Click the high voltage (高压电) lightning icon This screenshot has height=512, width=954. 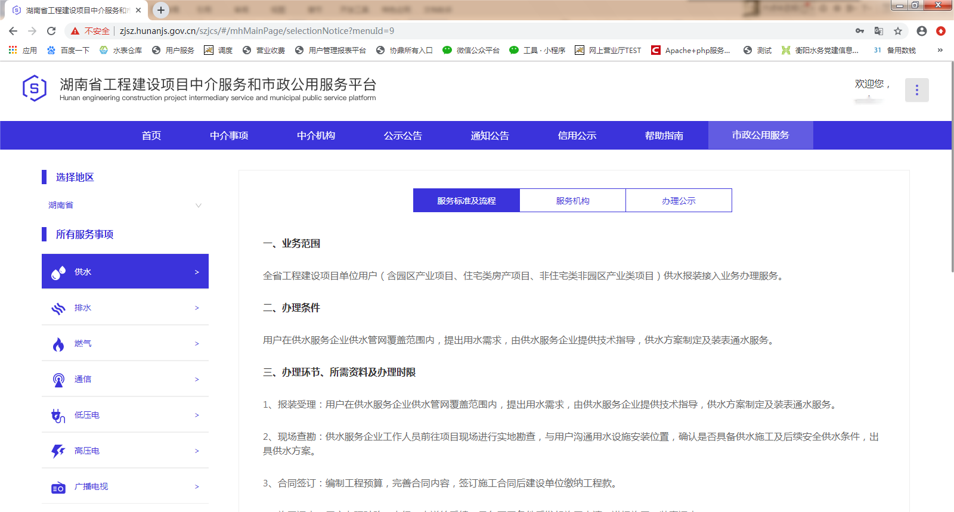pyautogui.click(x=58, y=451)
